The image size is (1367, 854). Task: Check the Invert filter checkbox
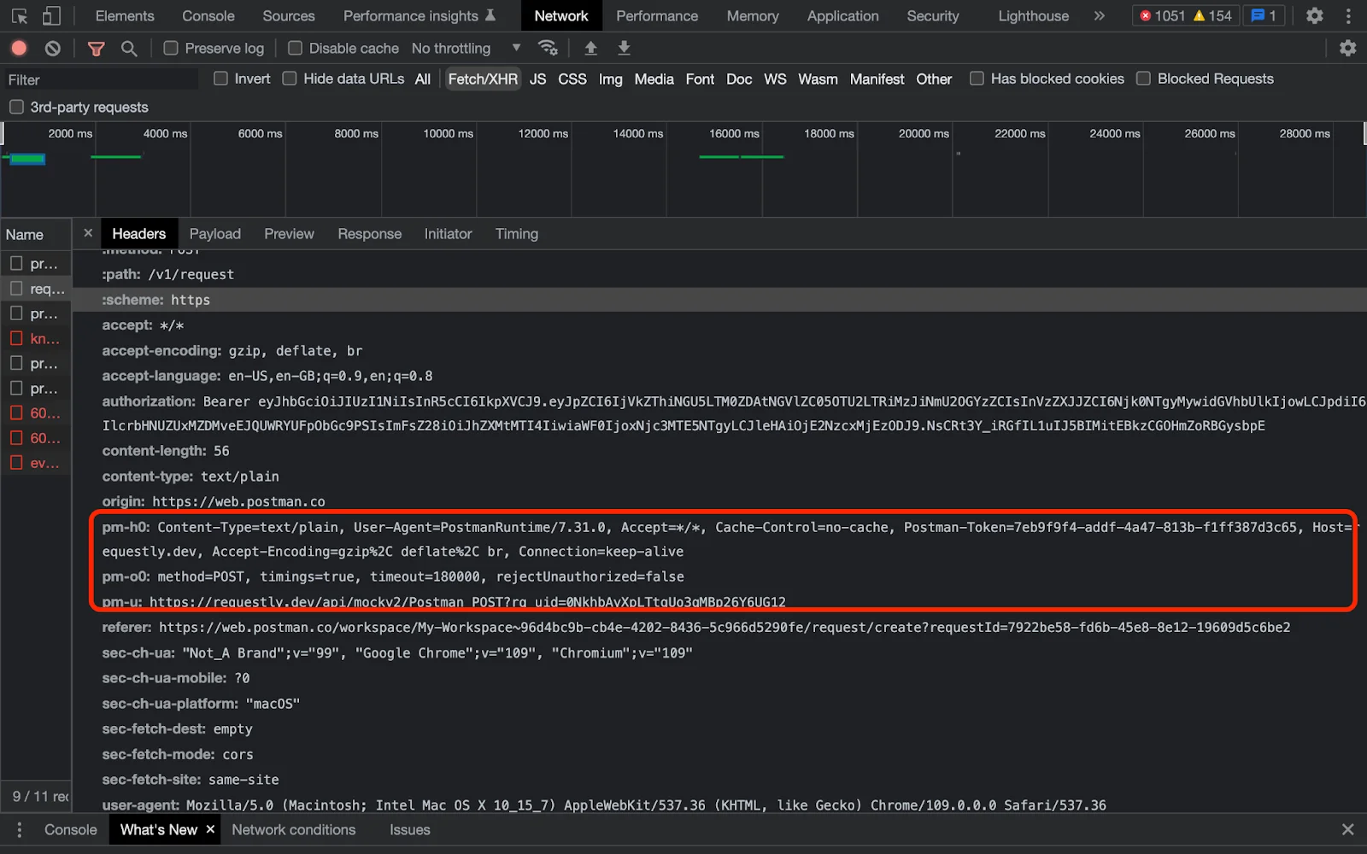tap(220, 79)
